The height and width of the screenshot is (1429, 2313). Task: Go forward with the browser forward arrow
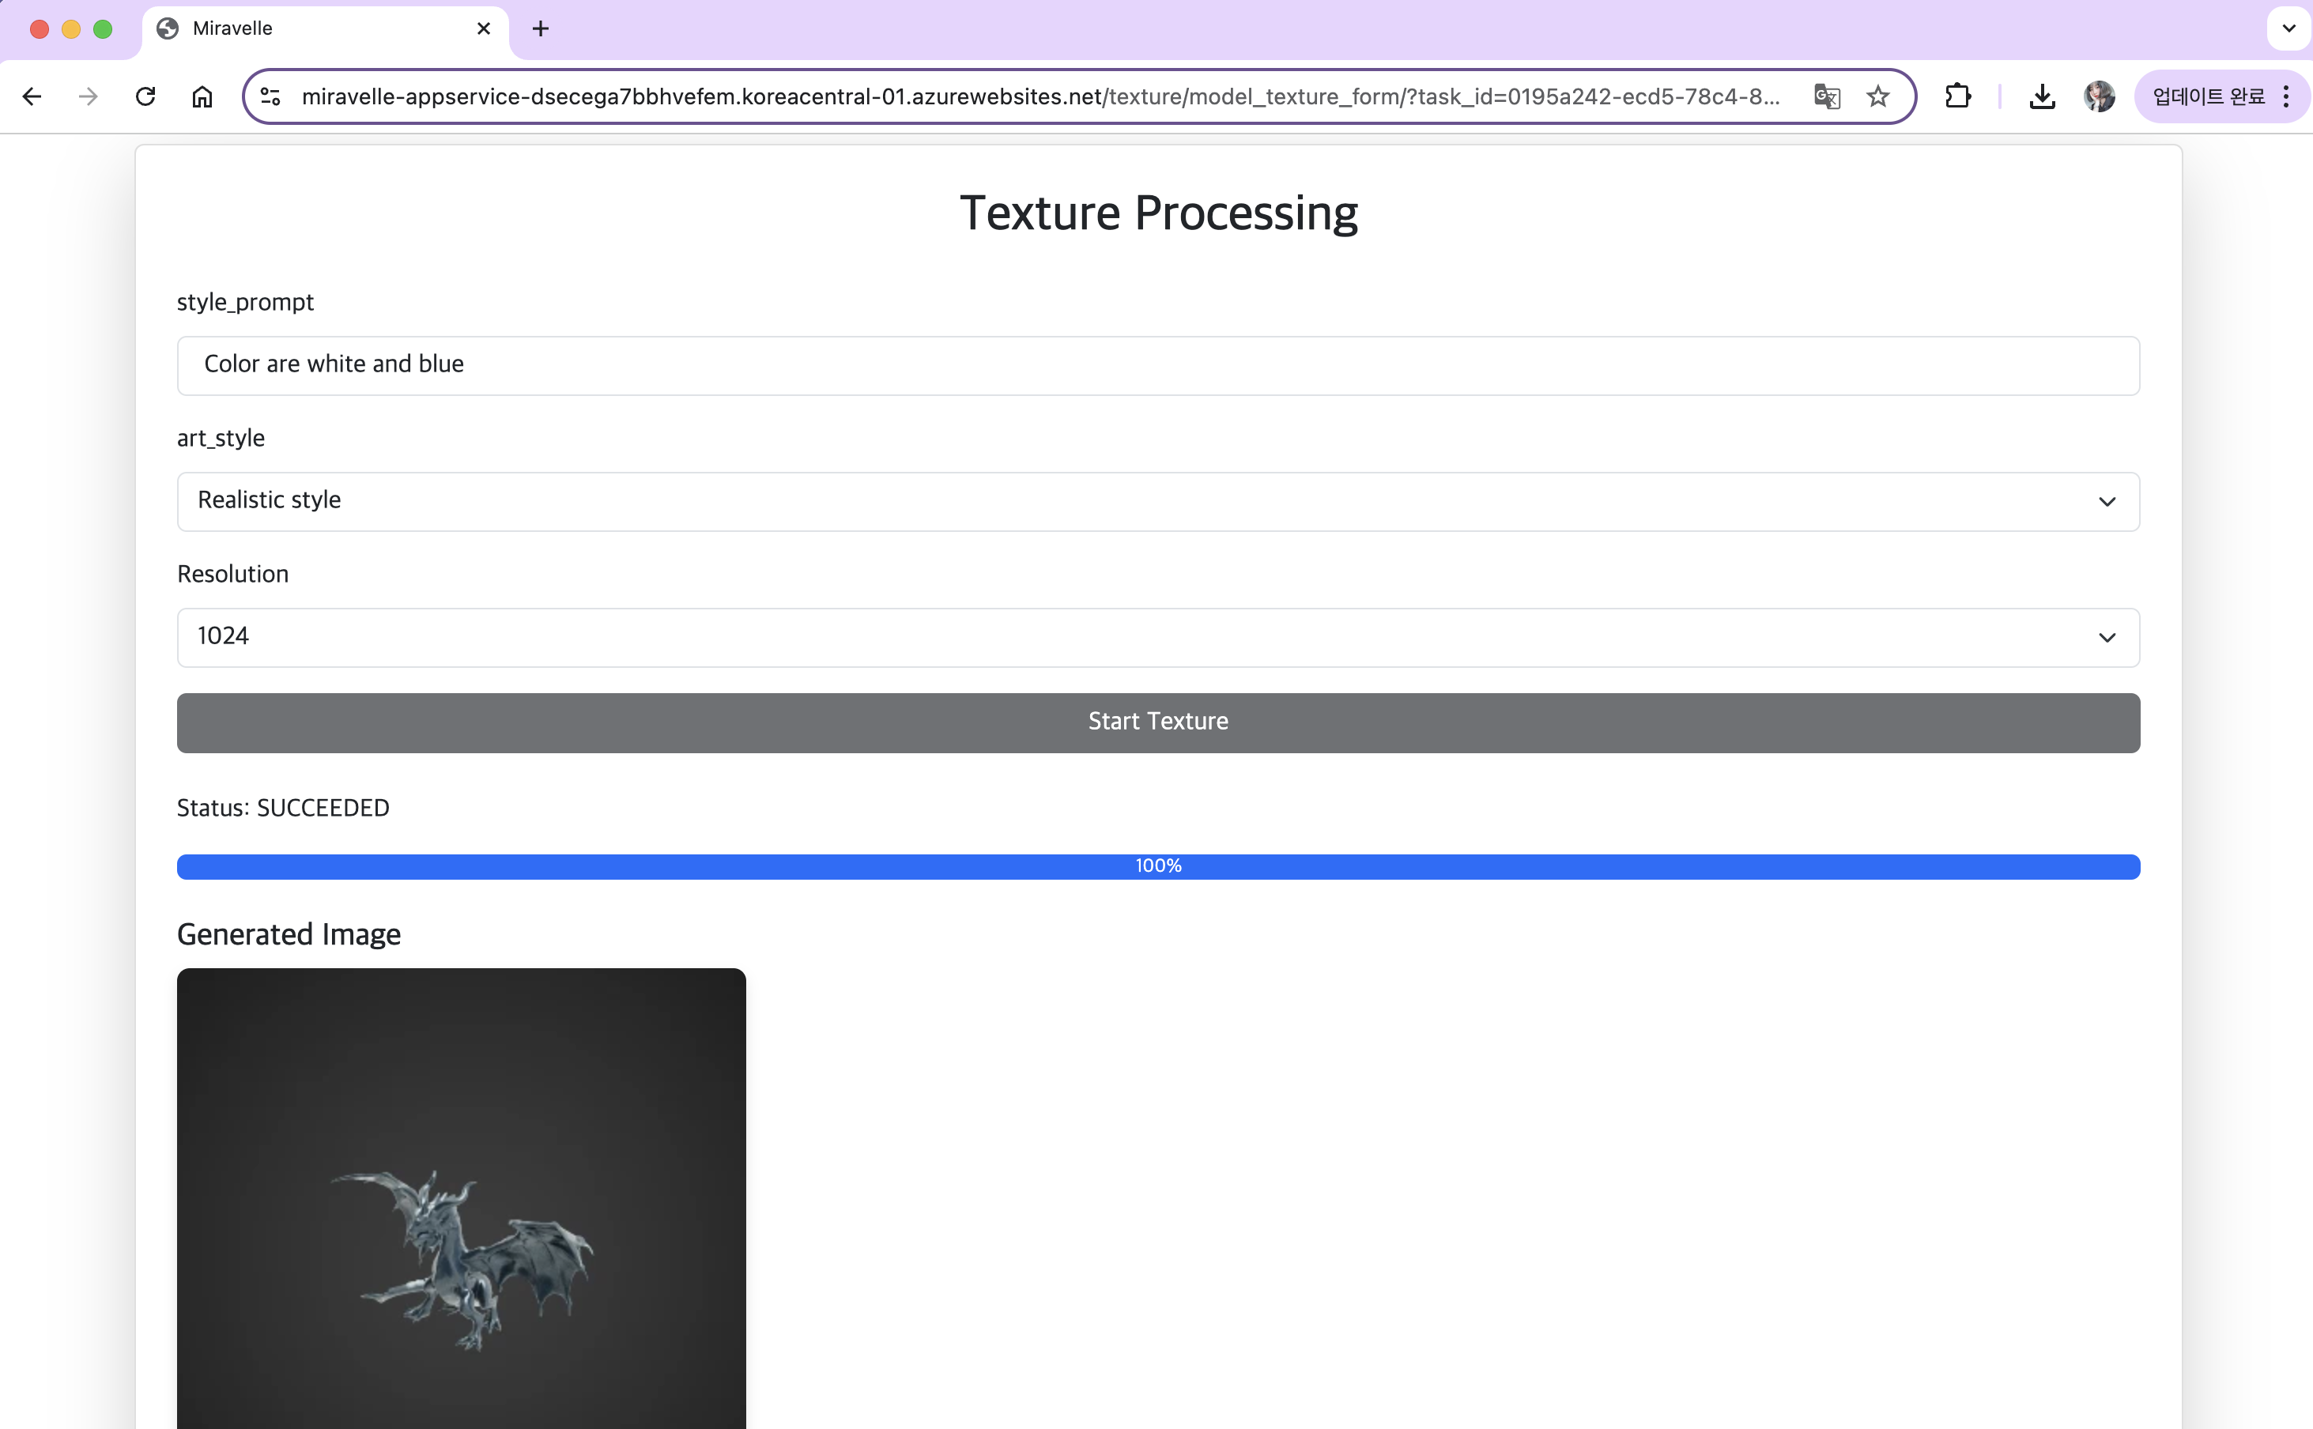88,96
